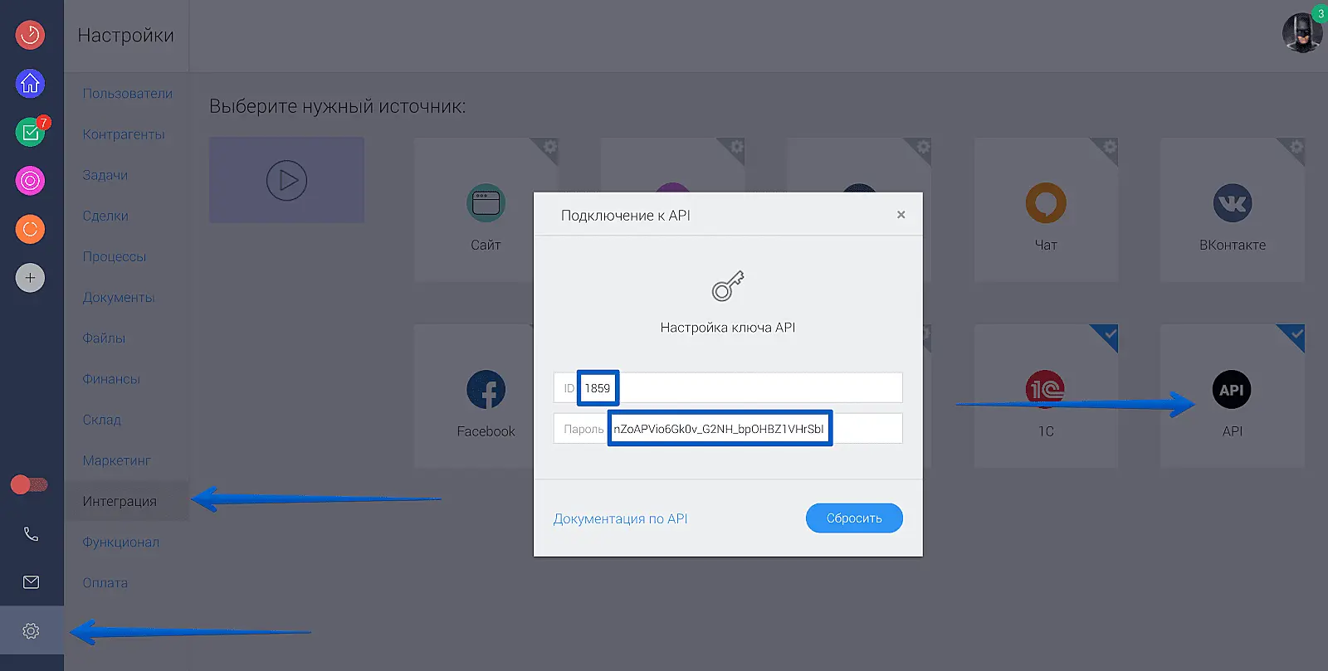Screen dimensions: 1328x671
Task: Click the Подключение к API dialog title
Action: [626, 216]
